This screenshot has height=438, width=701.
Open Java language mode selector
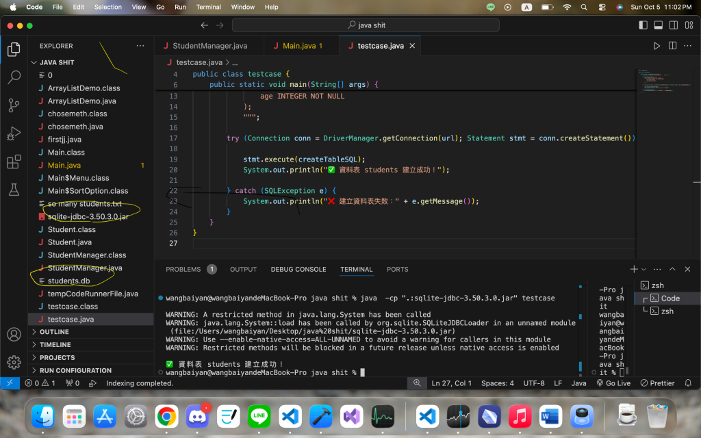click(578, 383)
